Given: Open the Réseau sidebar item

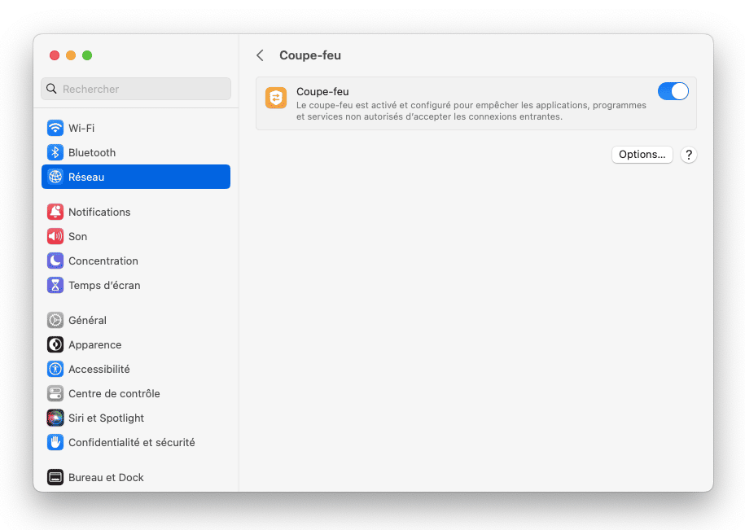Looking at the screenshot, I should 136,177.
